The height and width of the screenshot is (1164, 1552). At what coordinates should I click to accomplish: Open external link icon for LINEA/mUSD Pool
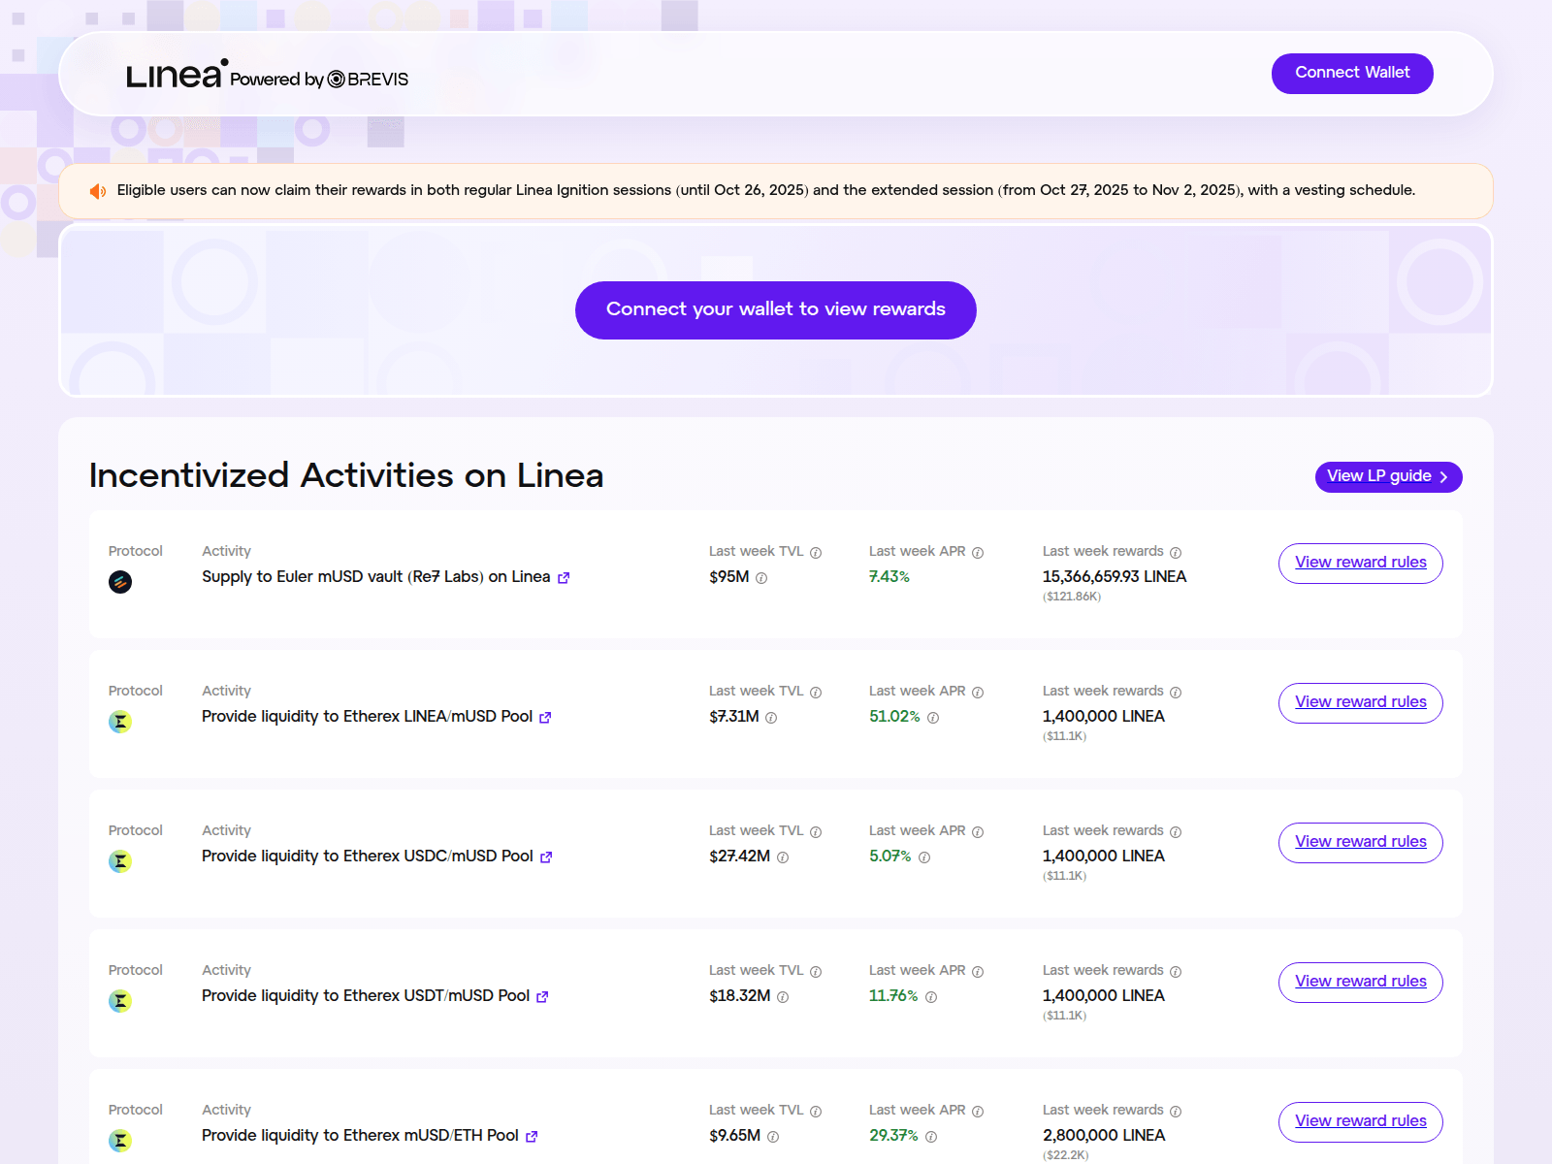coord(545,718)
